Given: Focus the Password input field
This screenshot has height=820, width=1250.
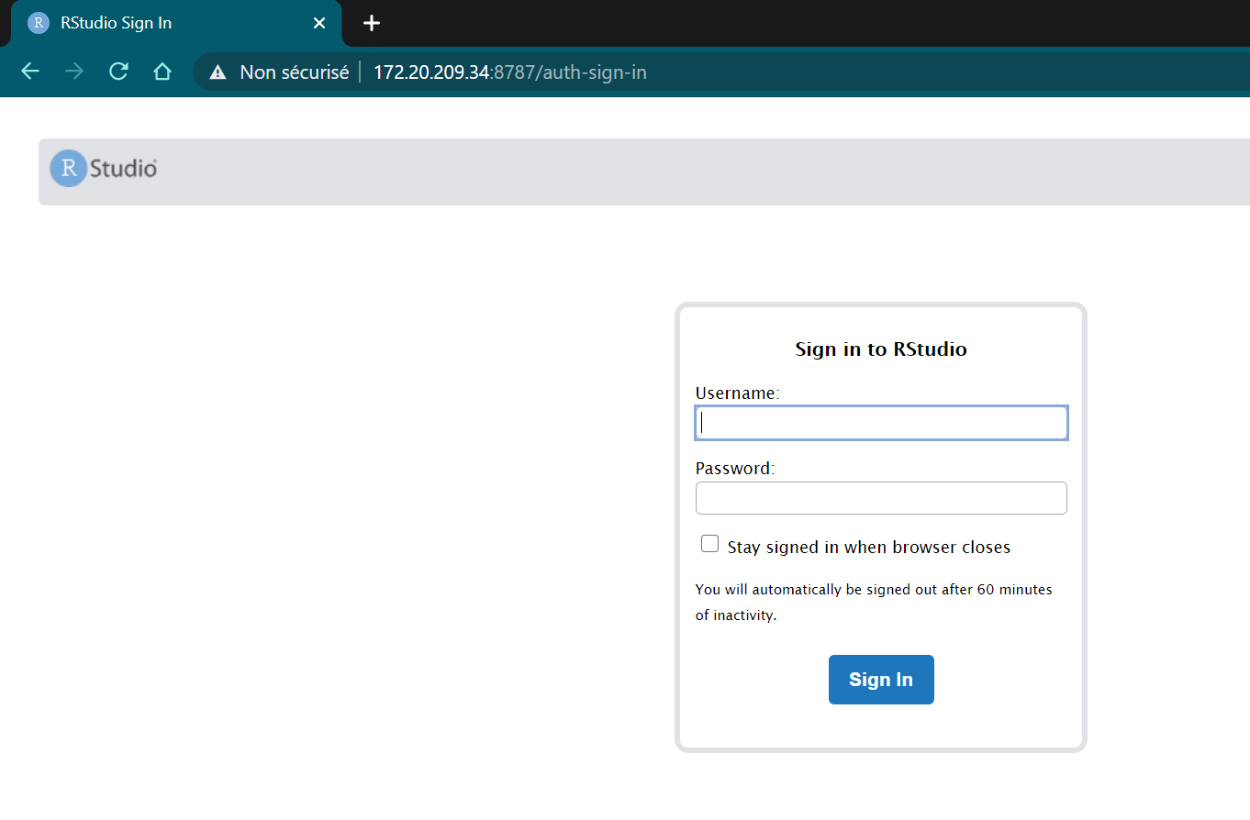Looking at the screenshot, I should click(x=881, y=498).
